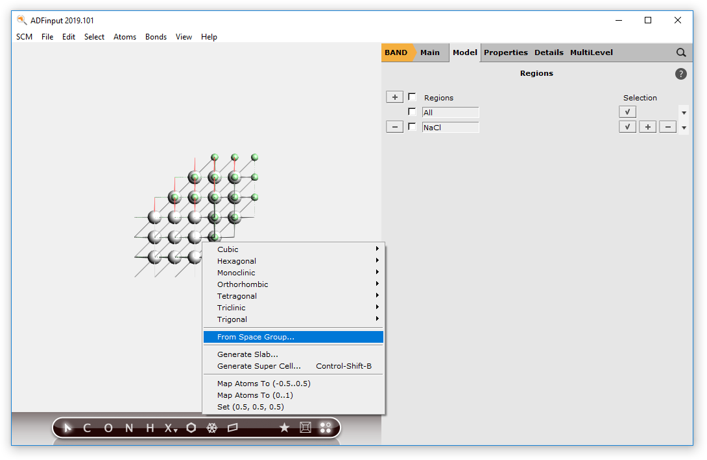This screenshot has width=707, height=460.
Task: Click the hexagon ring structure tool
Action: click(x=191, y=428)
